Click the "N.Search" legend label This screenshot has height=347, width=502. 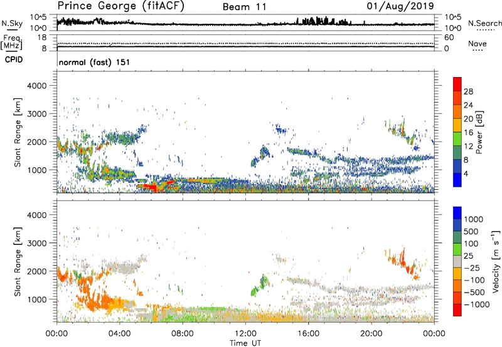coord(484,23)
